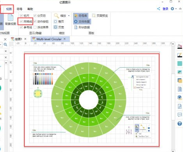The width and height of the screenshot is (183, 152).
Task: Click the horizontal ruler at mark 100
Action: [x=72, y=43]
